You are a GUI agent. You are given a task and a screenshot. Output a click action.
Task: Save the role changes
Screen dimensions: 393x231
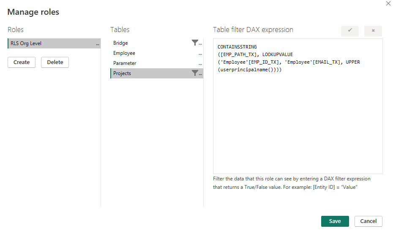[335, 221]
